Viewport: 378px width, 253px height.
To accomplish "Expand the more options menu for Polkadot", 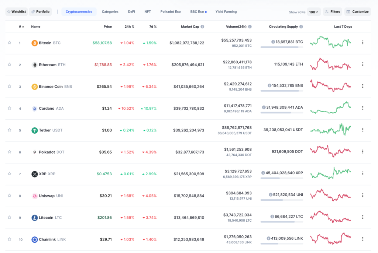I will [362, 151].
